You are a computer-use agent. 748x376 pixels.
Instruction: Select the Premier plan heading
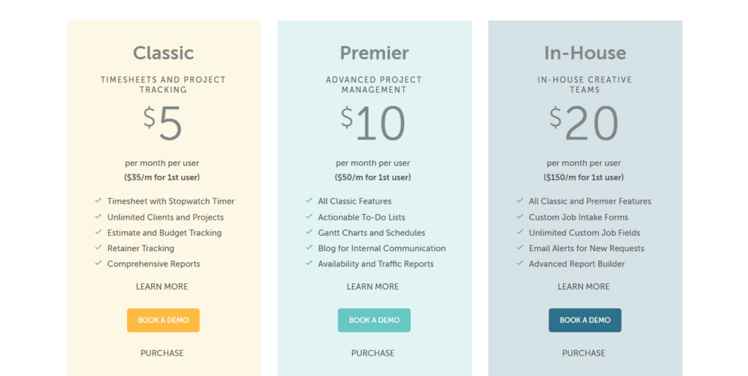click(x=375, y=53)
